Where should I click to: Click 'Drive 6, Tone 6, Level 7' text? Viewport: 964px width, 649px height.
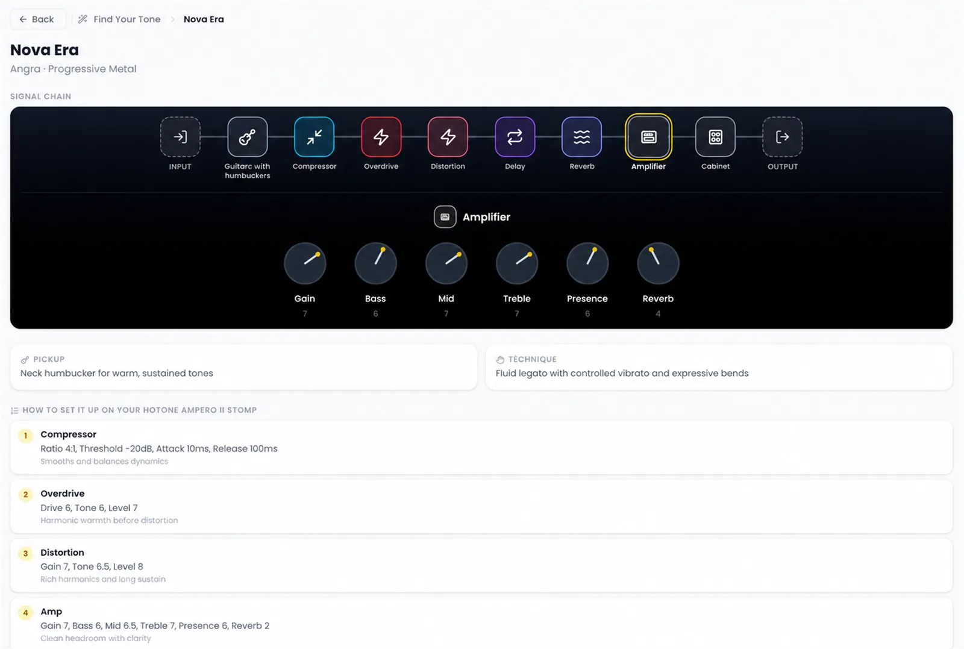pyautogui.click(x=89, y=507)
